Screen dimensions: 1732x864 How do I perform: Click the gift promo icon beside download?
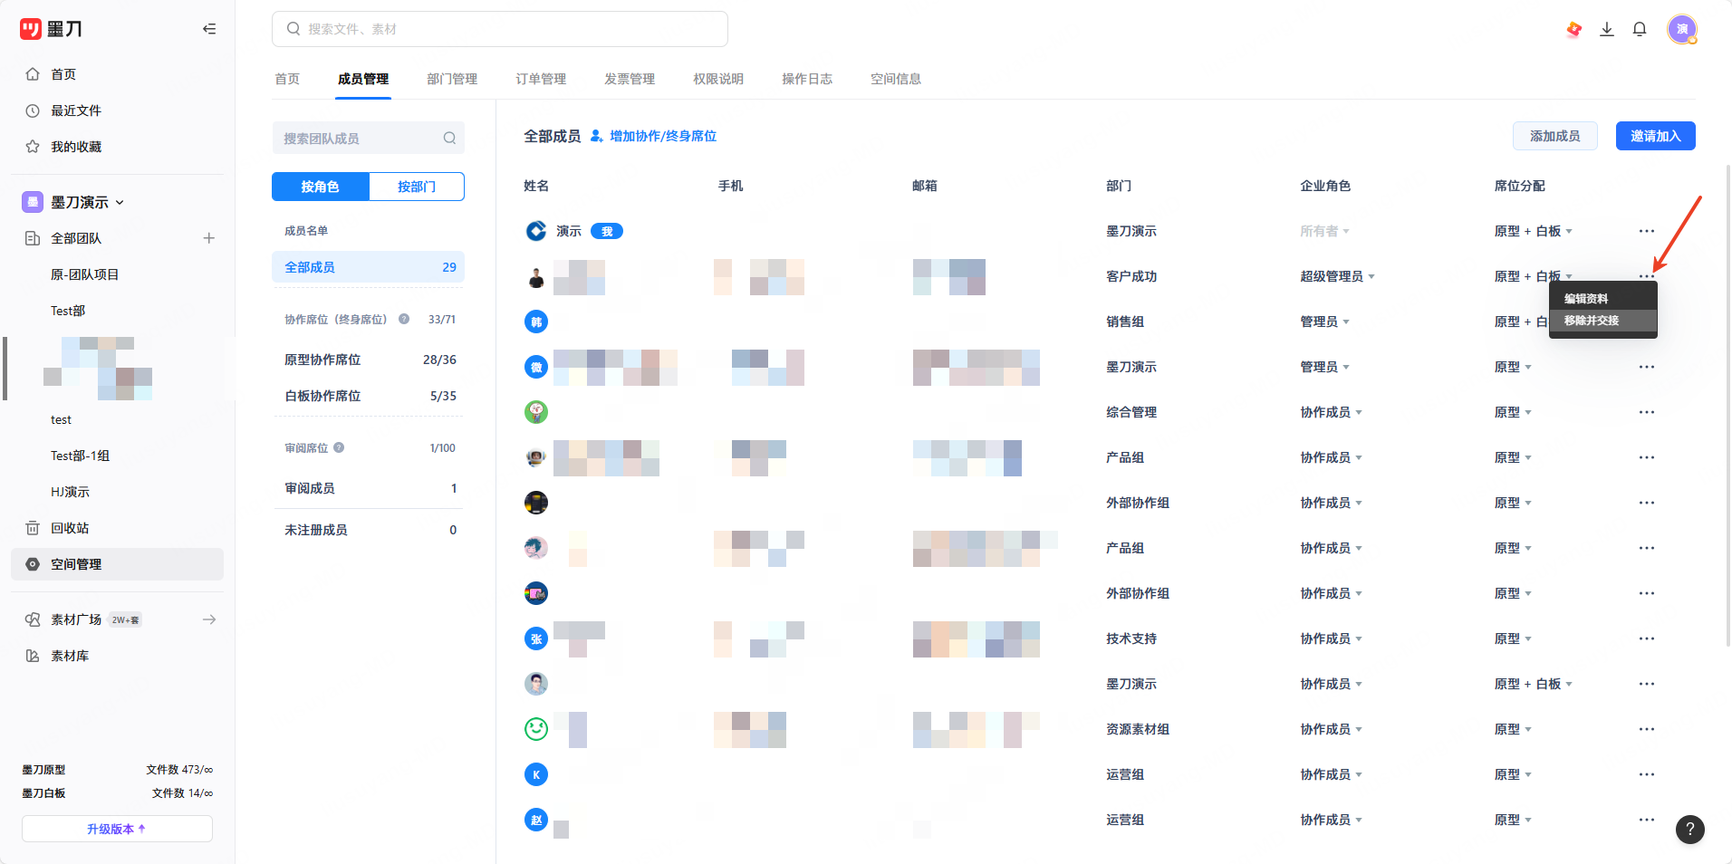tap(1574, 29)
